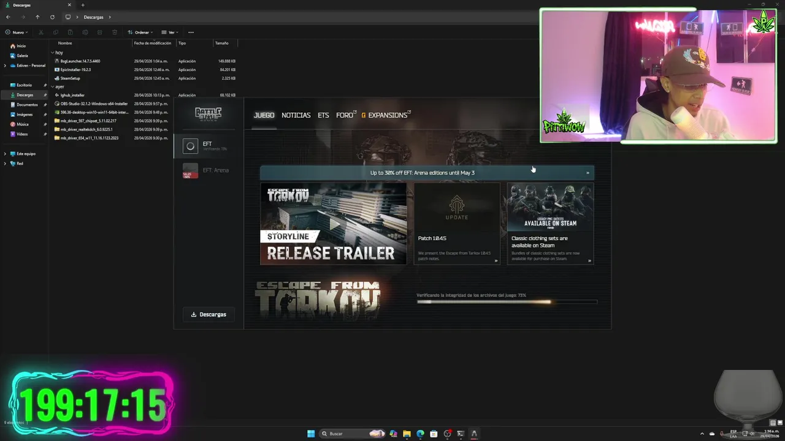Click the Delete trash icon in Explorer
Screen dimensions: 785x441
(x=114, y=32)
